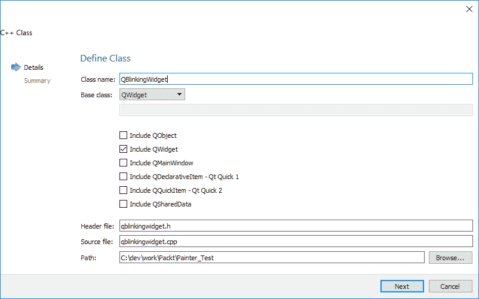
Task: Enable the Include QObject checkbox
Action: tap(124, 135)
